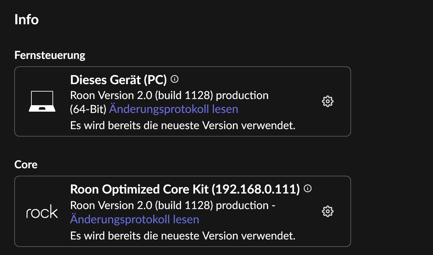This screenshot has height=255, width=433.
Task: Open Änderungsprotokoll lesen link under Fernsteuerung
Action: click(x=174, y=109)
